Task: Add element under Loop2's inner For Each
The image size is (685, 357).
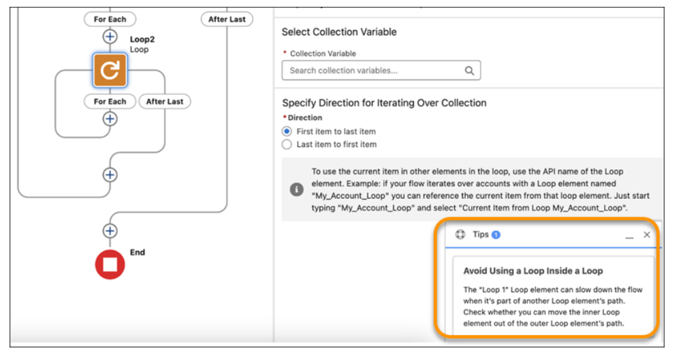Action: coord(110,119)
